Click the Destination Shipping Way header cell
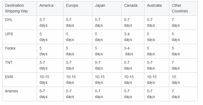 click(19, 8)
